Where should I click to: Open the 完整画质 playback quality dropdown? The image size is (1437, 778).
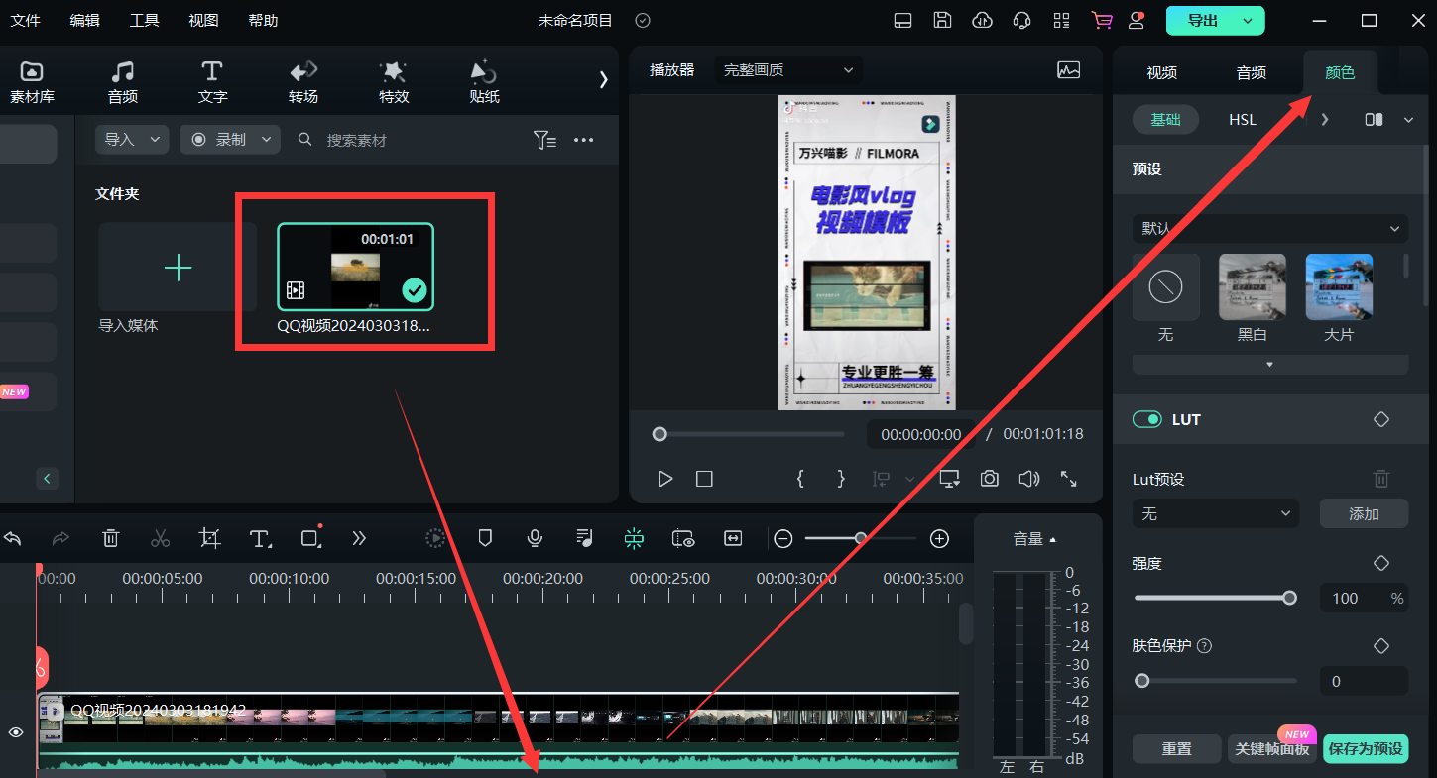[787, 70]
